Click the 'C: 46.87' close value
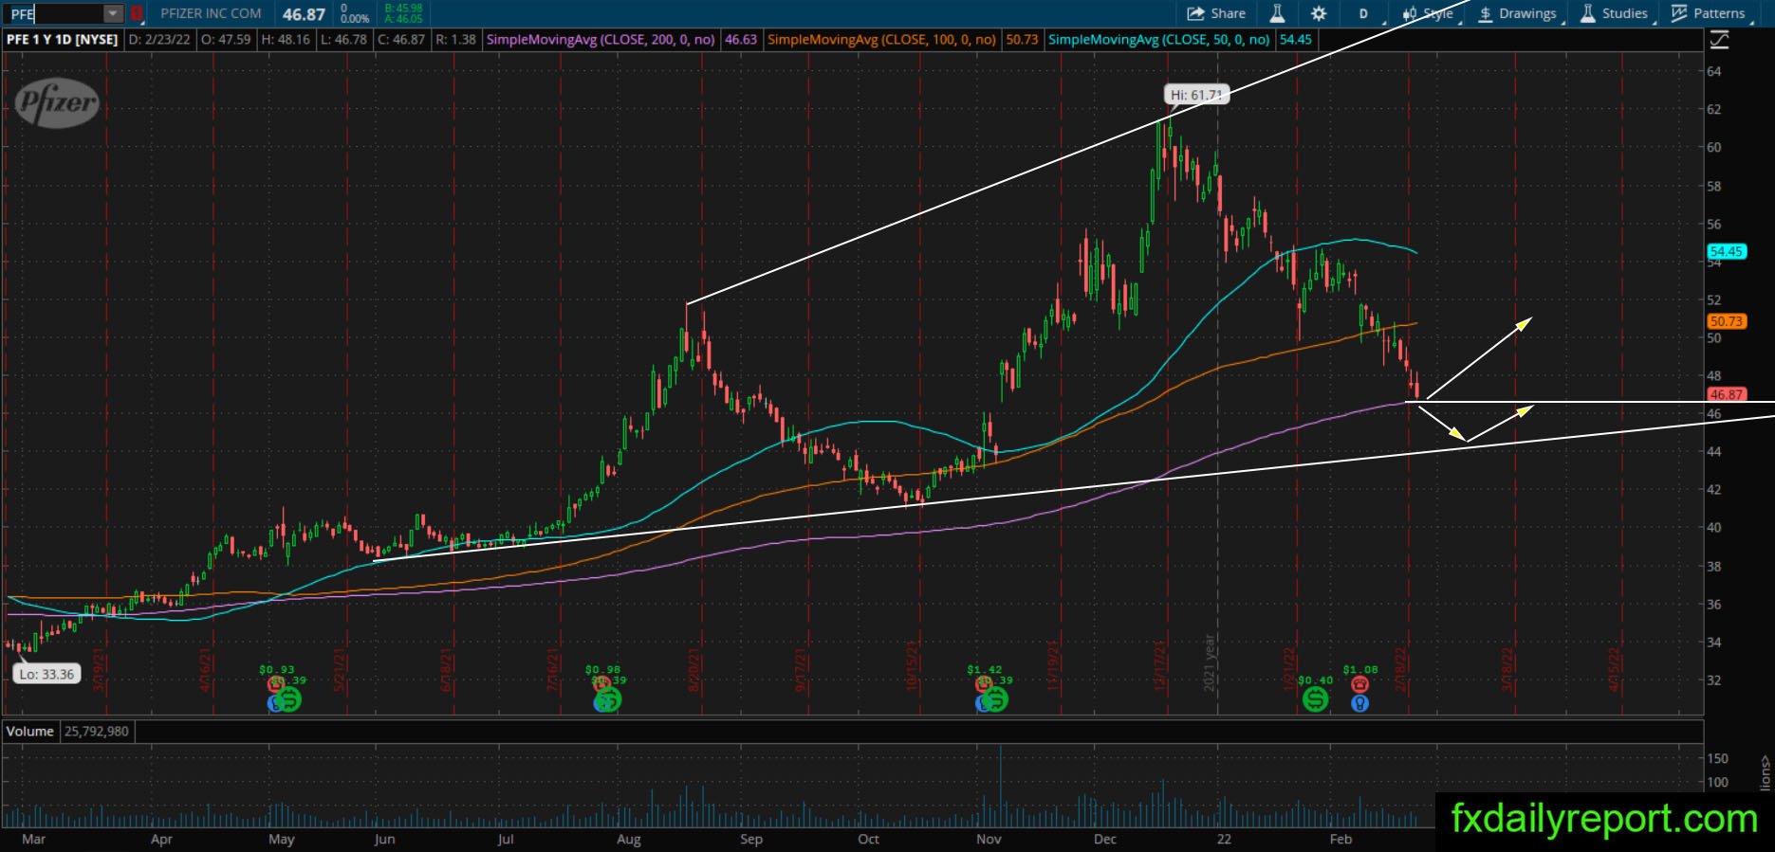Screen dimensions: 1775x852 pos(401,40)
